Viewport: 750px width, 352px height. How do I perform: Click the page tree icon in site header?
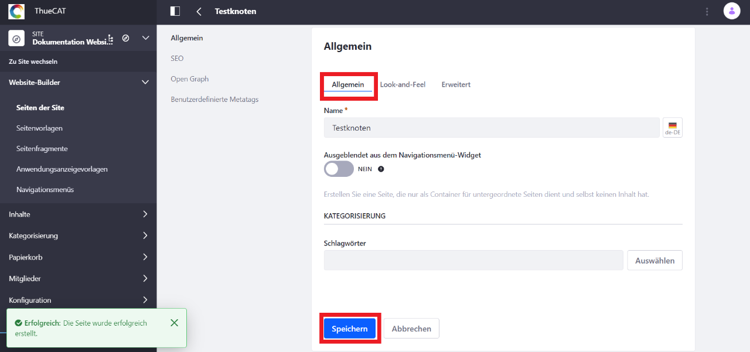[111, 38]
